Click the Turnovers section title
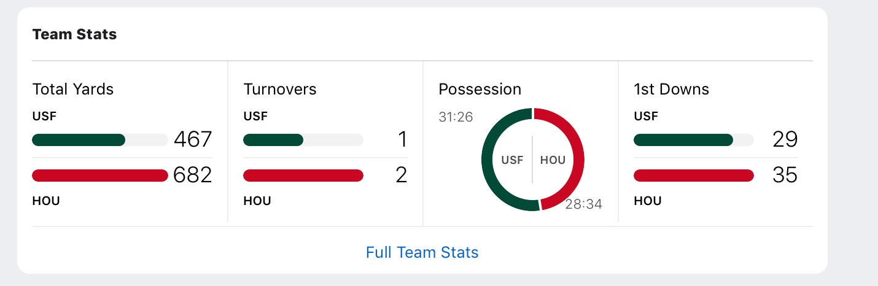The width and height of the screenshot is (878, 286). click(280, 89)
